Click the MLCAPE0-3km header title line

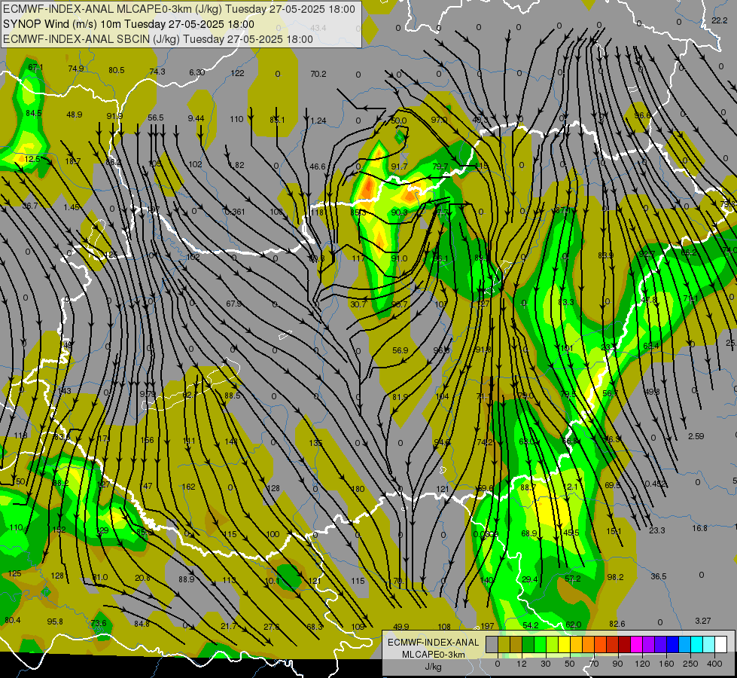click(x=179, y=9)
